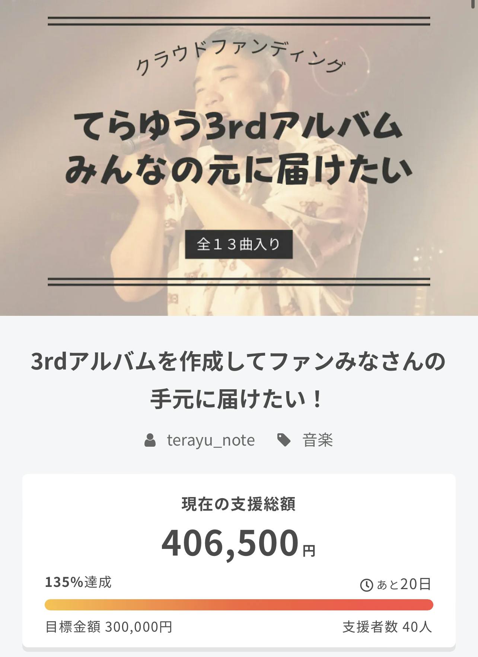The width and height of the screenshot is (478, 657).
Task: Click the 円 unit beside the total amount
Action: coord(309,551)
